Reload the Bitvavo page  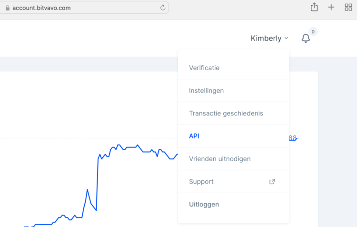click(163, 8)
